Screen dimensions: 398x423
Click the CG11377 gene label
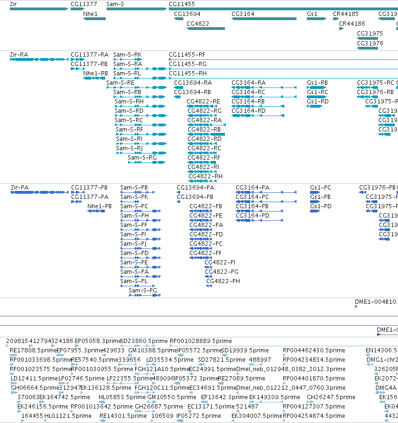point(84,4)
